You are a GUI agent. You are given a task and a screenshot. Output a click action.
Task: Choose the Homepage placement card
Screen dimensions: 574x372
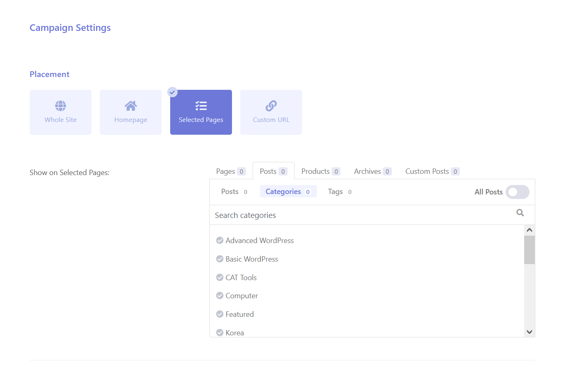131,112
